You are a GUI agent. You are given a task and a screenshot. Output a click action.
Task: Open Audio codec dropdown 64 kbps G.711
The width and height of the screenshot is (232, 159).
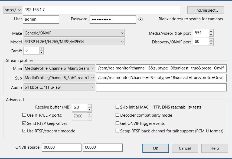(x=59, y=87)
